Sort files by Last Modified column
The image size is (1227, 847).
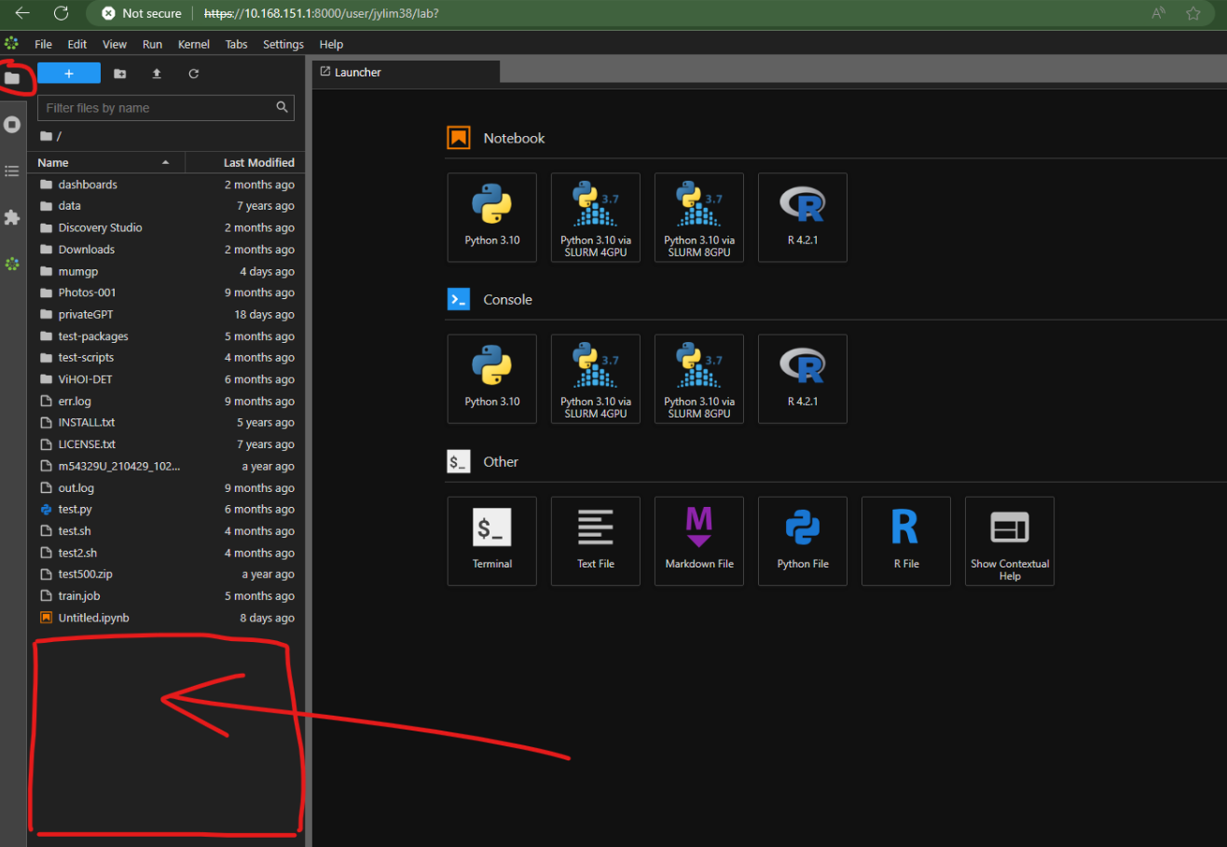[x=258, y=162]
